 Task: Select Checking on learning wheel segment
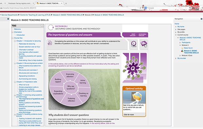pos(83,94)
